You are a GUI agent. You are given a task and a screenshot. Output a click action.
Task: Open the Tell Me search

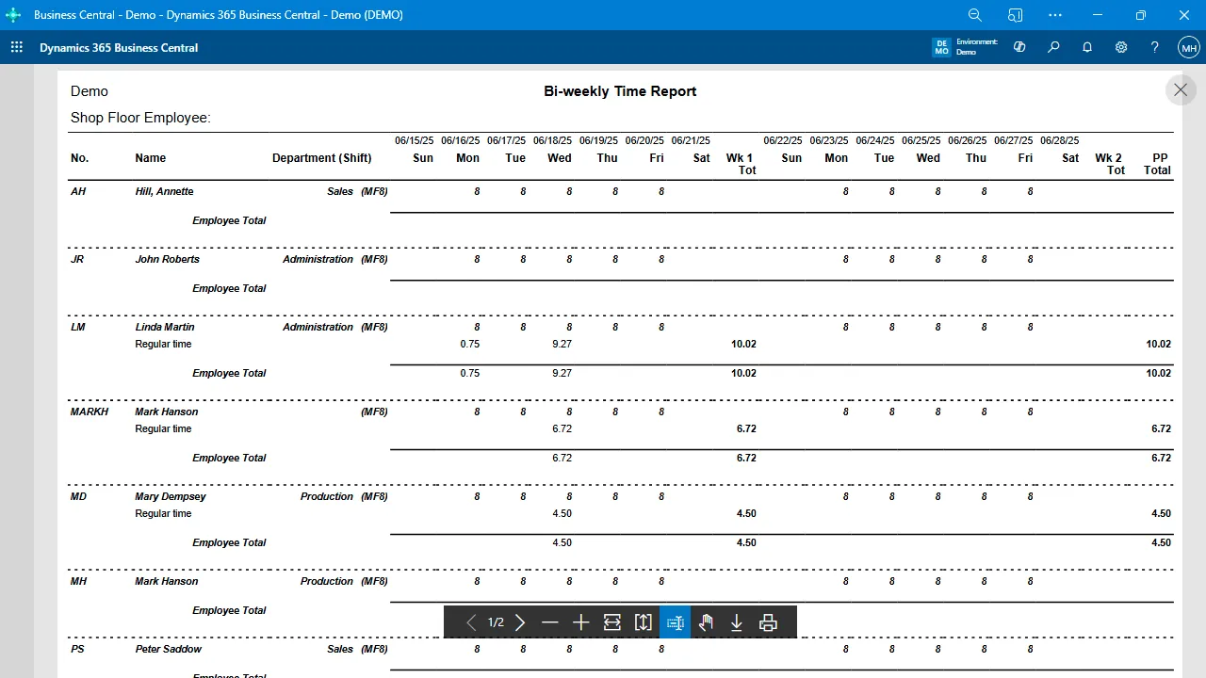coord(1053,47)
